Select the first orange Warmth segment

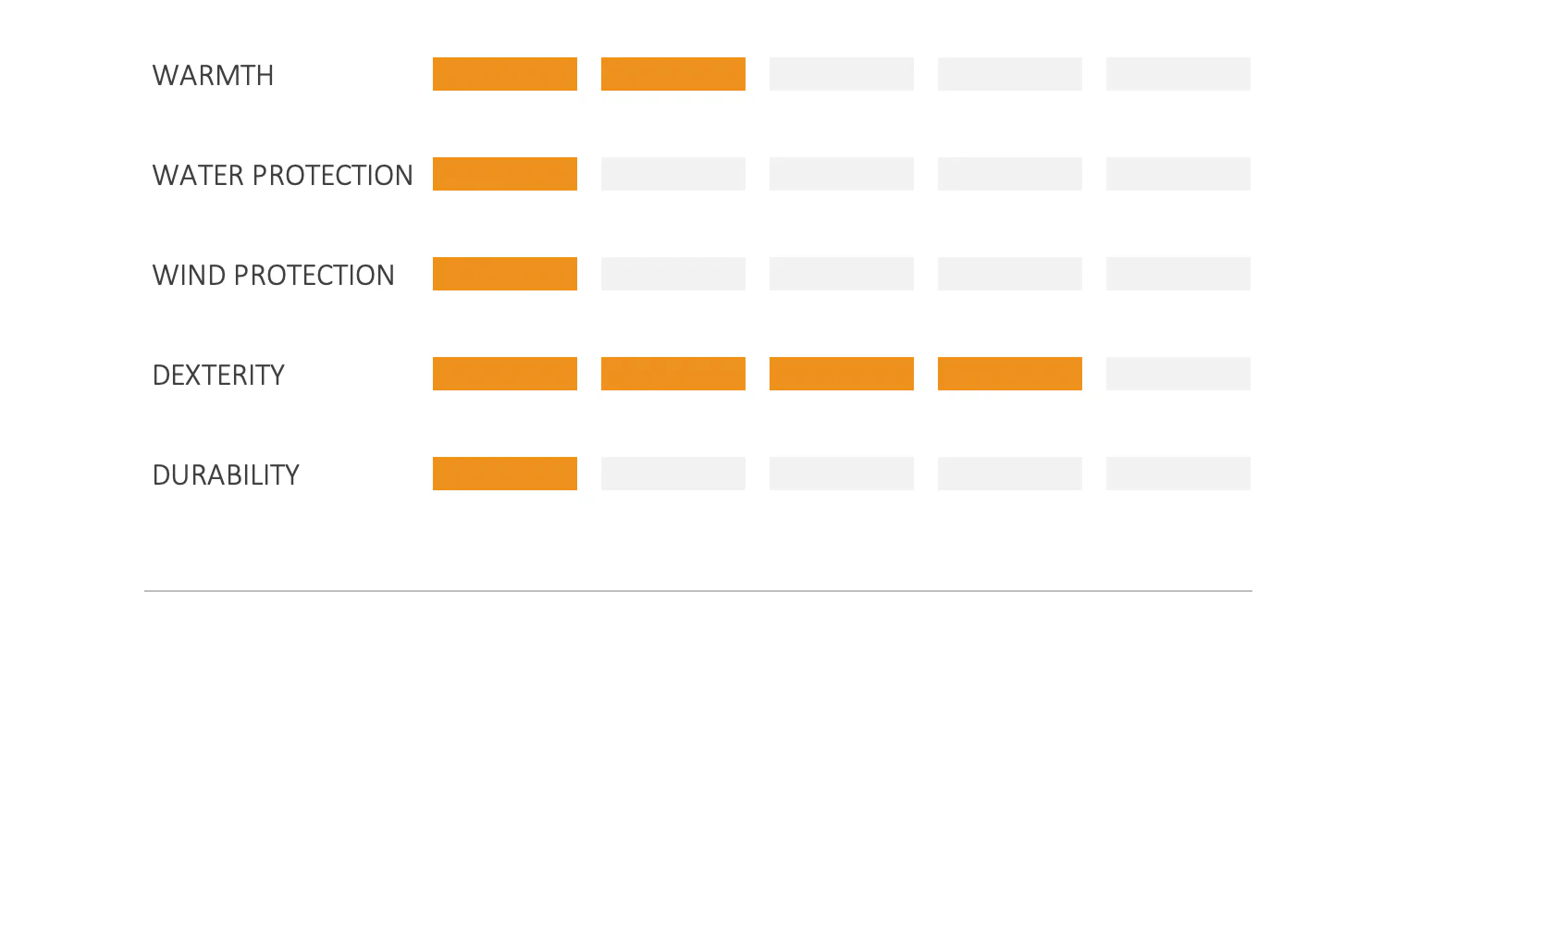point(505,74)
